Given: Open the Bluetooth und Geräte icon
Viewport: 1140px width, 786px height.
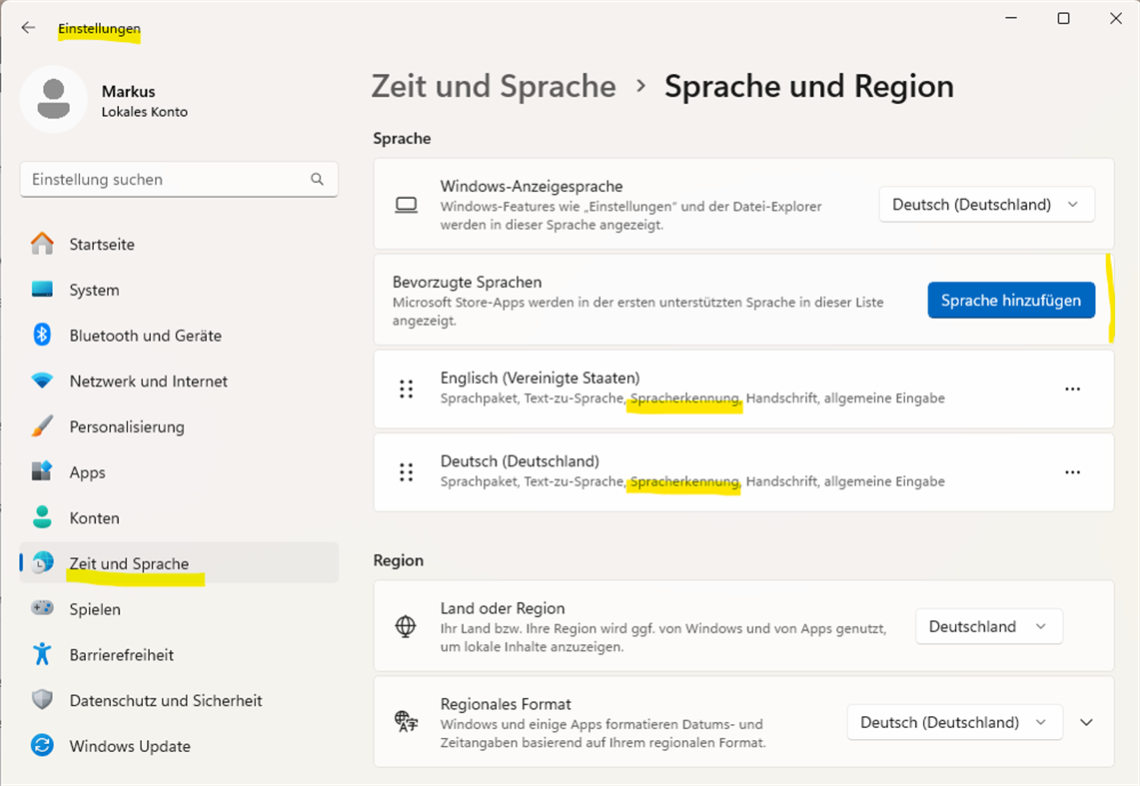Looking at the screenshot, I should point(42,336).
